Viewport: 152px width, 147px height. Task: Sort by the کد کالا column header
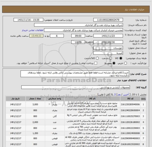coord(130,99)
